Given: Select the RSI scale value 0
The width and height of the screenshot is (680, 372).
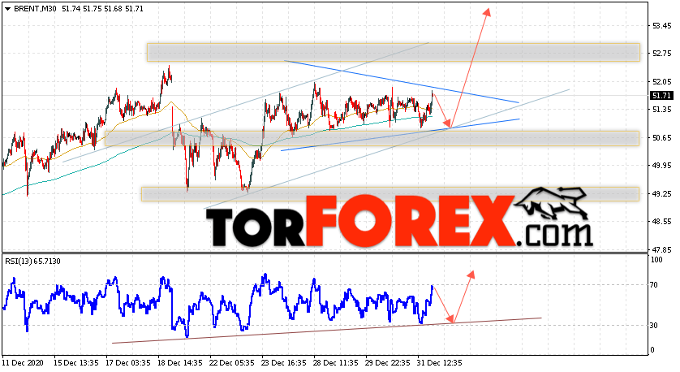Looking at the screenshot, I should click(x=652, y=350).
